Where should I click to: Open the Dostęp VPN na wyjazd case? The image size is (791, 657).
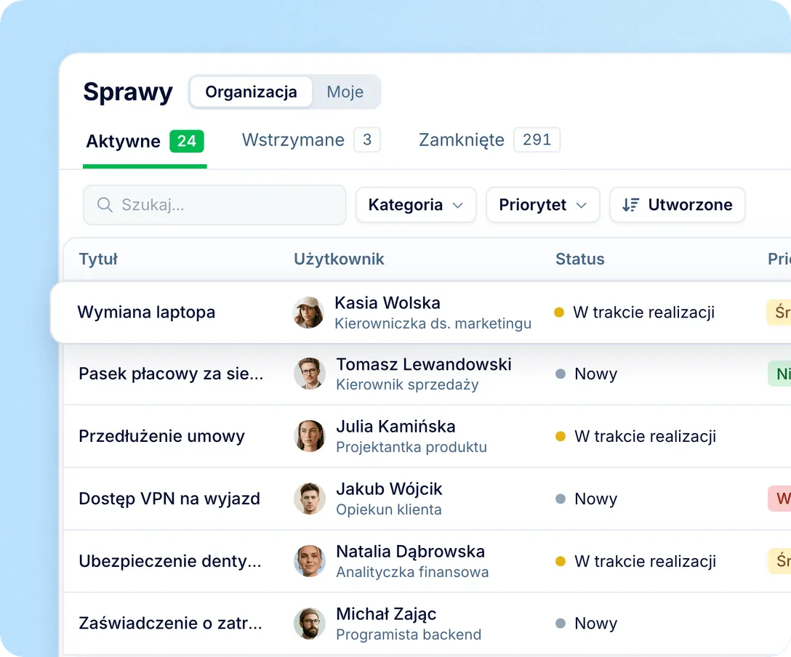[x=169, y=499]
